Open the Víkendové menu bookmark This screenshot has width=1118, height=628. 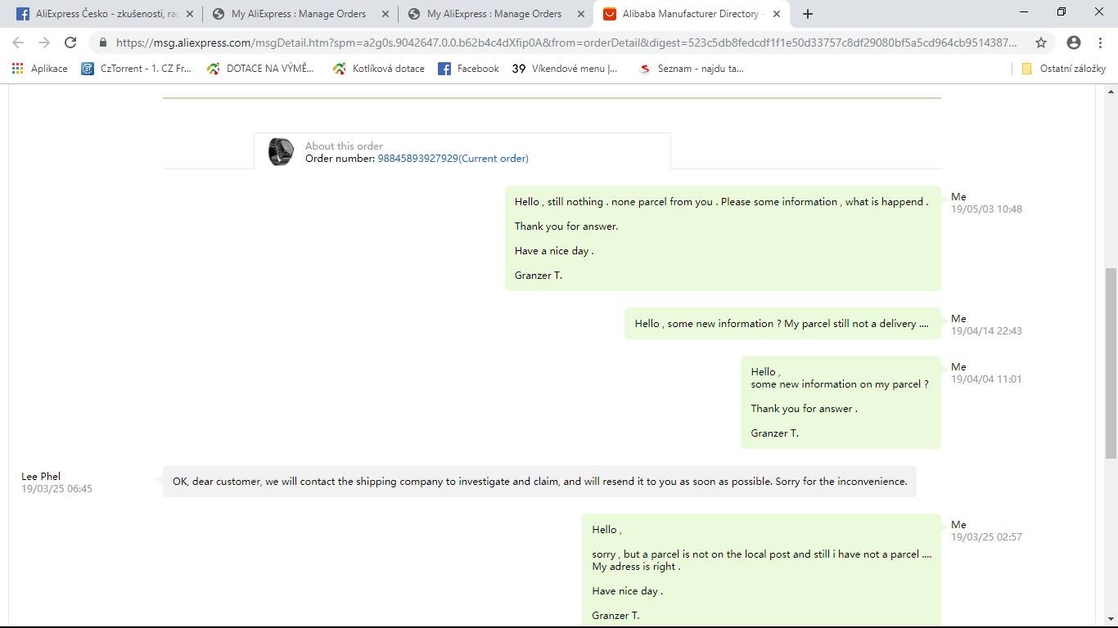tap(565, 69)
